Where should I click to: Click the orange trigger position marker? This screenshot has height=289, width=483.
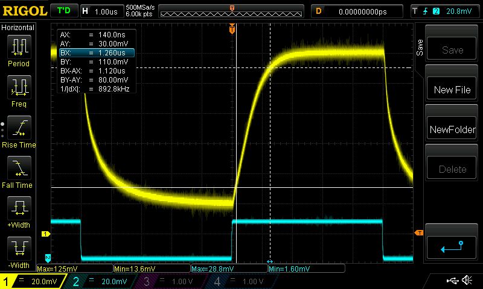coord(232,29)
